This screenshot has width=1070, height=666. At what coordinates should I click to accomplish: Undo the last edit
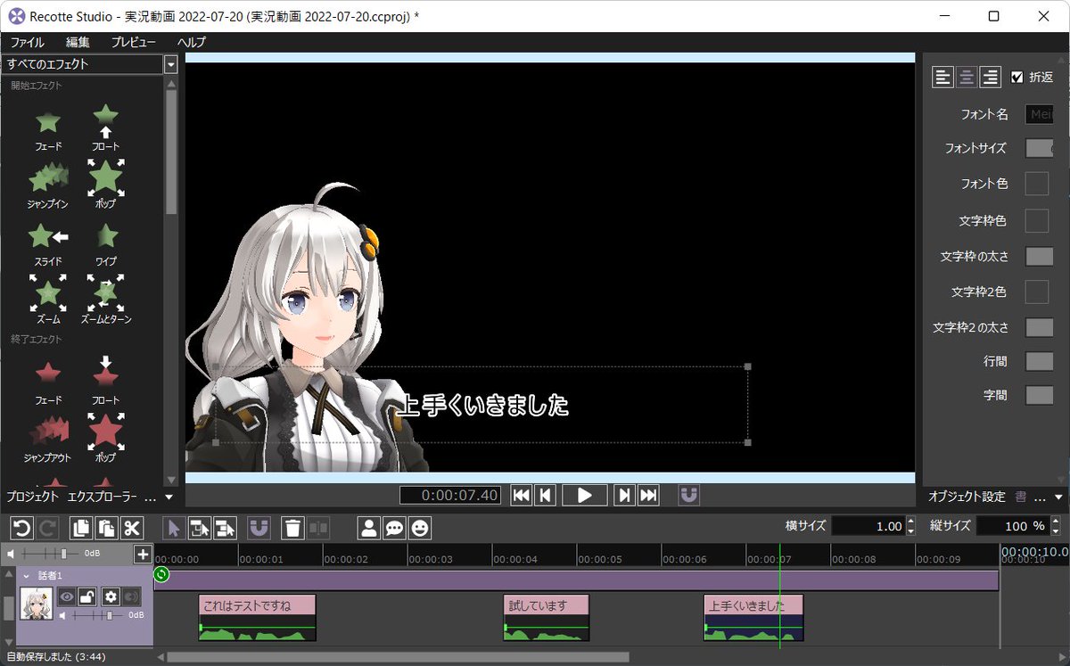coord(21,528)
